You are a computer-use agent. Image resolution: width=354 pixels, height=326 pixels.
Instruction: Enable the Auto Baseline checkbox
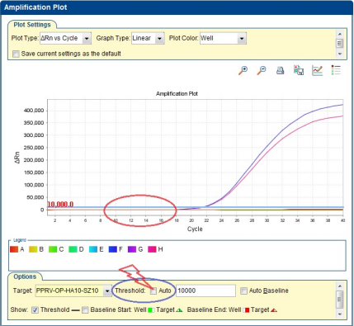click(x=243, y=291)
